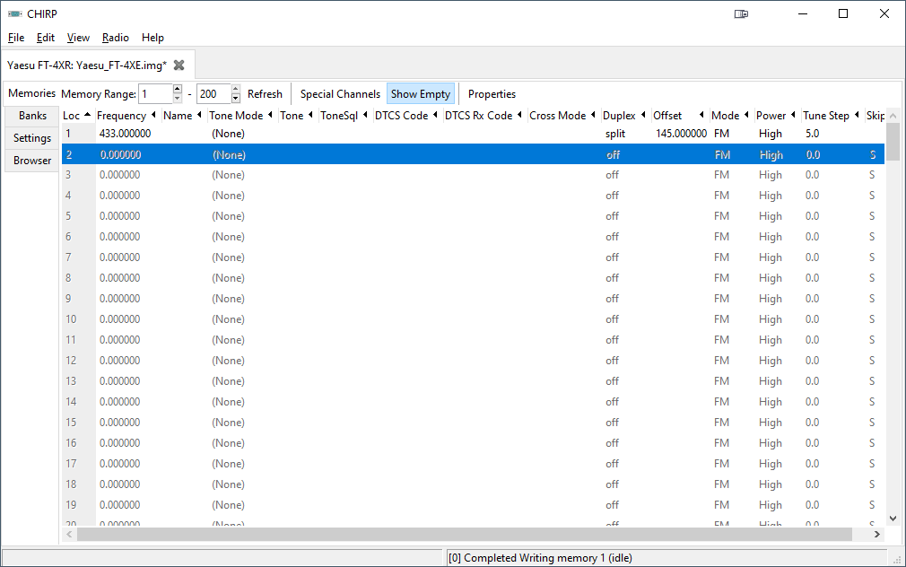Increase the memory range end value
This screenshot has height=567, width=906.
235,89
